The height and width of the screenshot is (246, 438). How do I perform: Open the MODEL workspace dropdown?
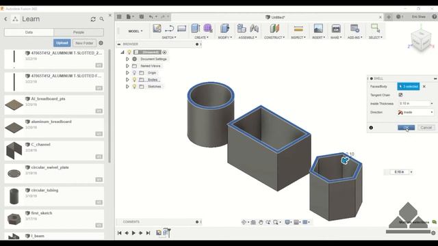click(x=136, y=31)
